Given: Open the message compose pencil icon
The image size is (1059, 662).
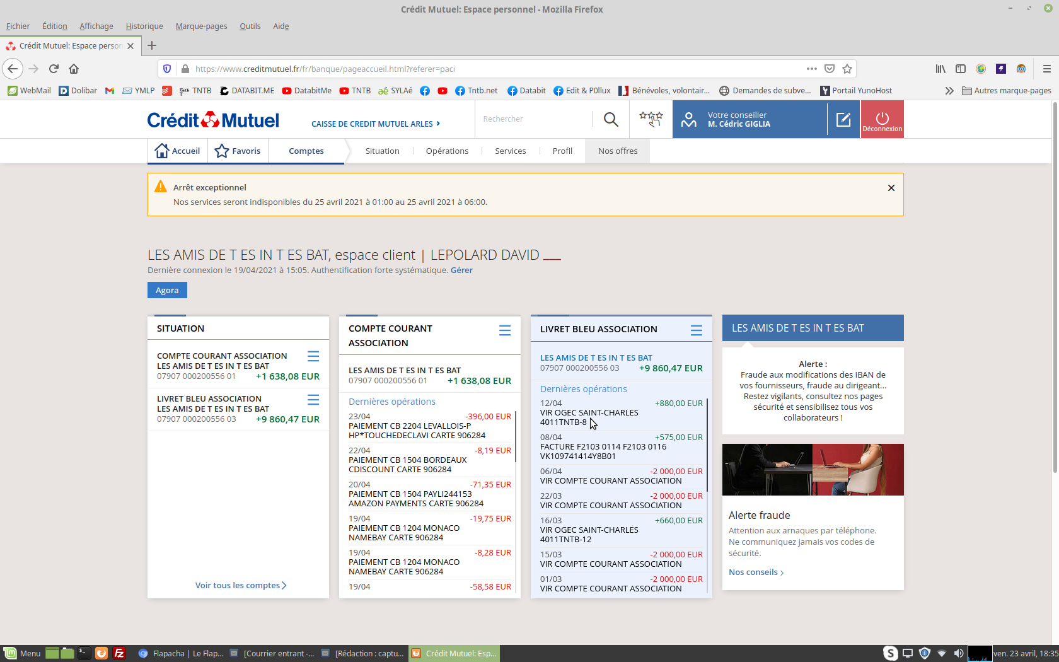Looking at the screenshot, I should [x=843, y=119].
